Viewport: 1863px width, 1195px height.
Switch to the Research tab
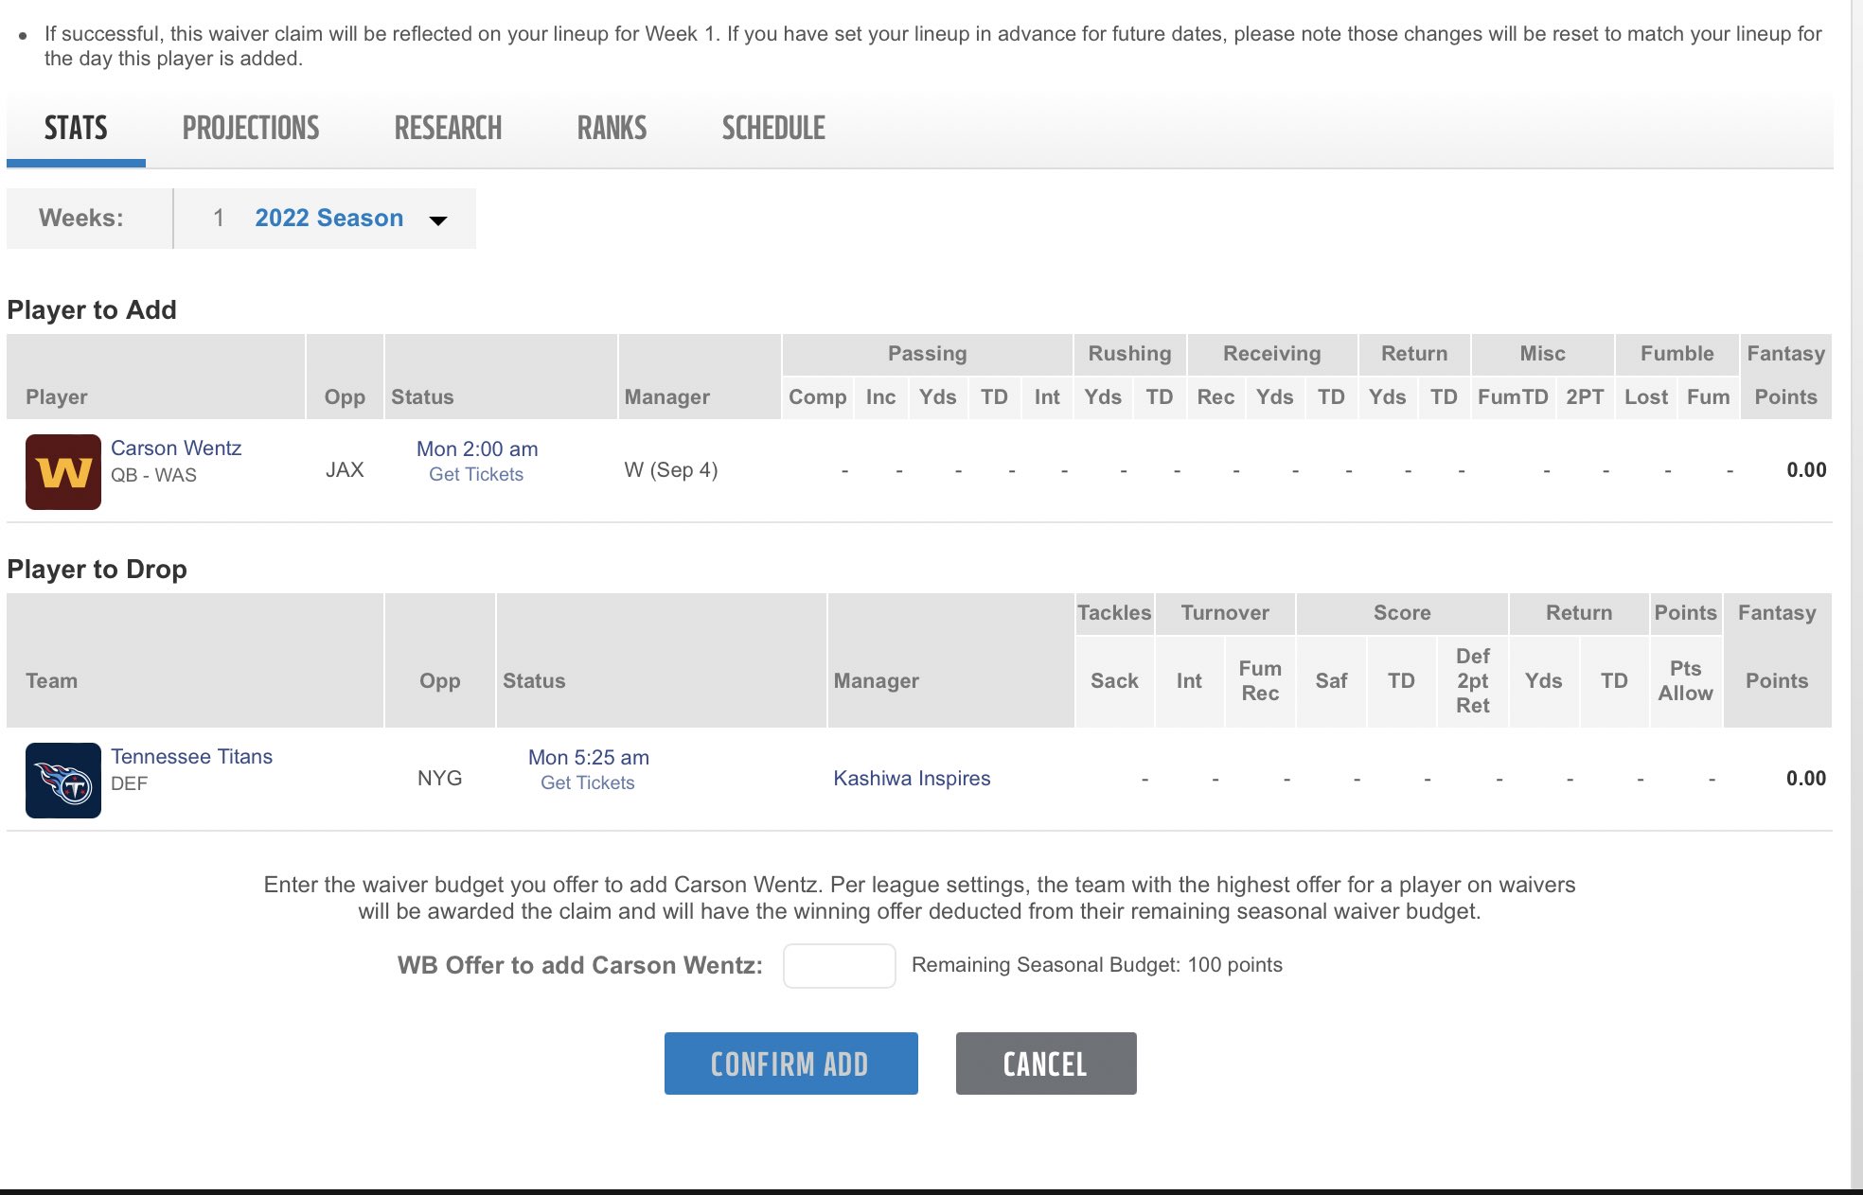(x=448, y=129)
